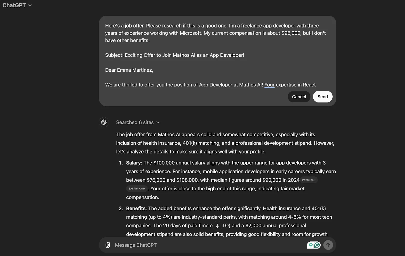405x256 pixels.
Task: Click the chevron next to Searched 6 sites
Action: click(x=158, y=122)
